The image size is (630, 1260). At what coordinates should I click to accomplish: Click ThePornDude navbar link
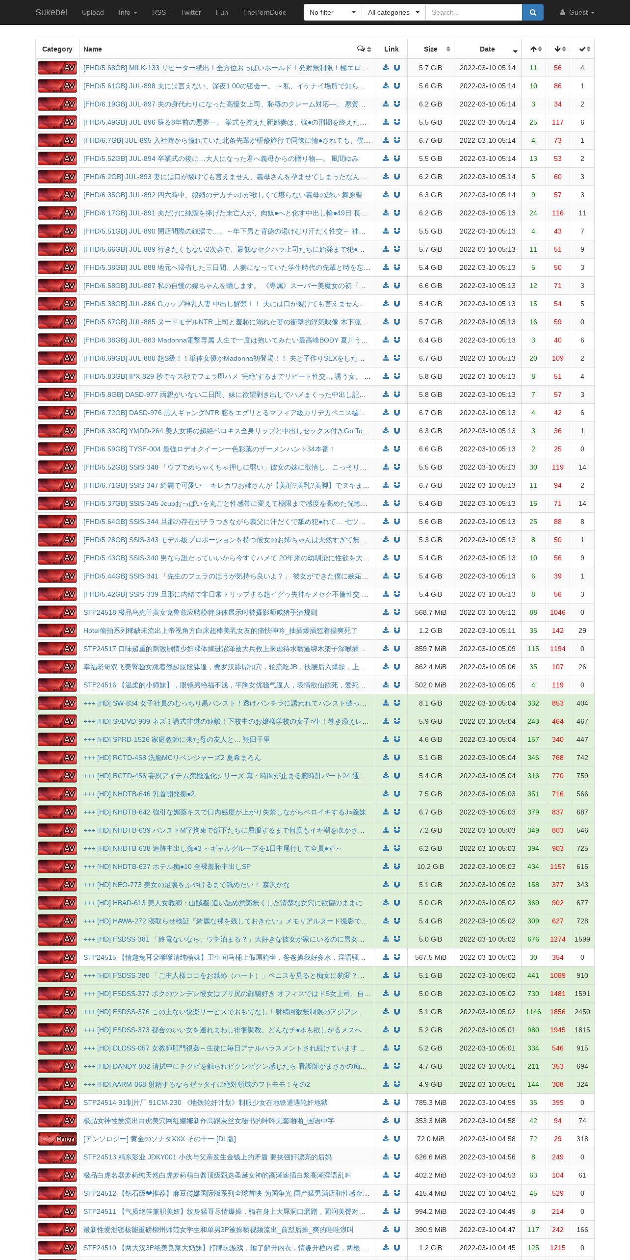click(x=264, y=12)
